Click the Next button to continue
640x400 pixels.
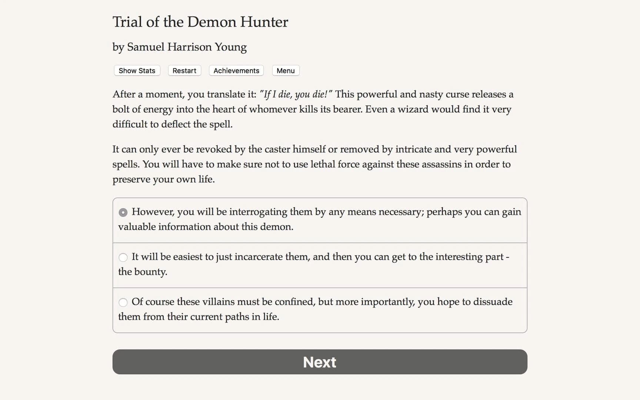[320, 362]
